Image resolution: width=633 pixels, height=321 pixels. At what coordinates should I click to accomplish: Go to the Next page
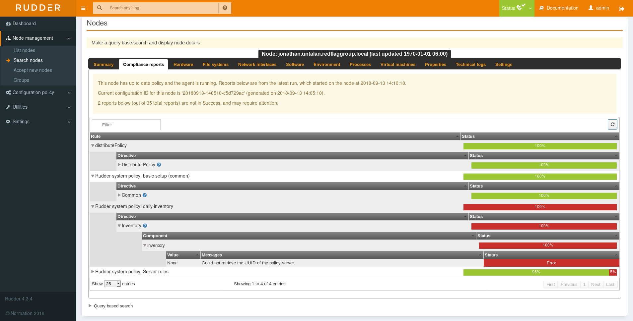pyautogui.click(x=596, y=285)
